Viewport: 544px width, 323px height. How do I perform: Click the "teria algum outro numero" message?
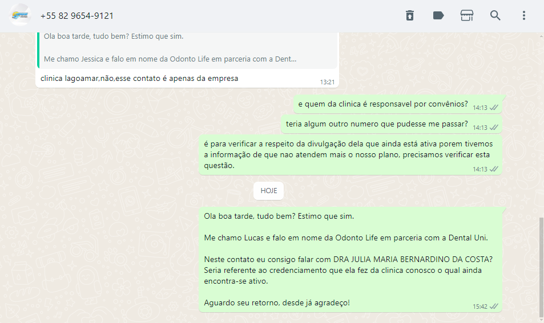tap(392, 124)
